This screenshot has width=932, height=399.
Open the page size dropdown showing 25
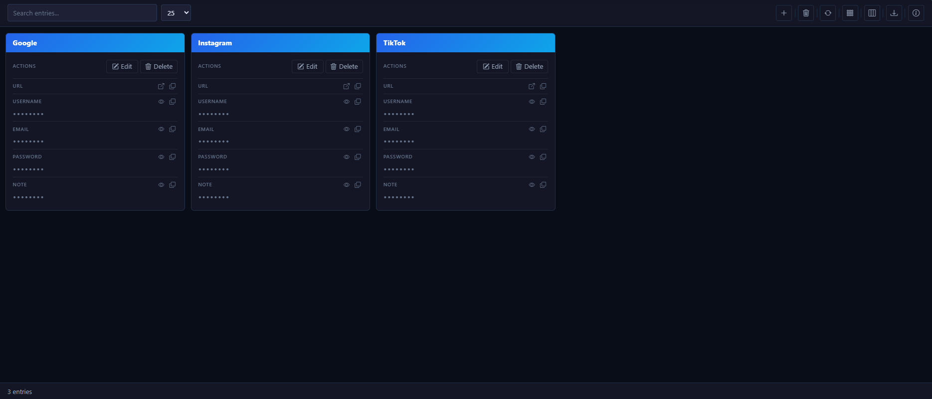[176, 13]
